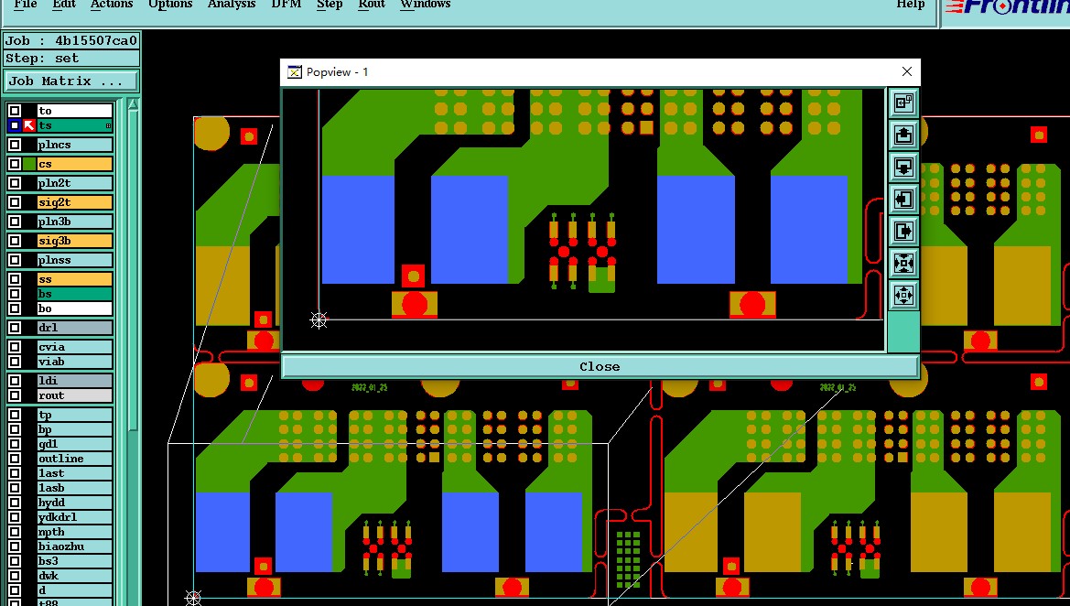Click the pan left icon in Popview

tap(903, 200)
